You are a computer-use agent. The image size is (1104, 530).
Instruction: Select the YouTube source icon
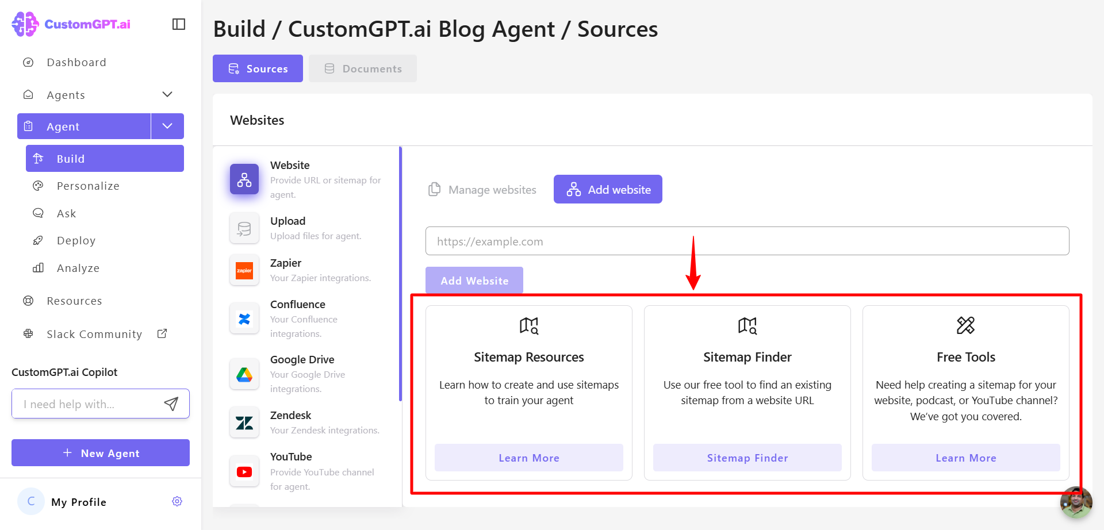point(244,471)
